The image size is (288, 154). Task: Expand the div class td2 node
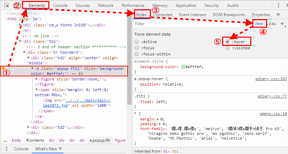(28, 127)
